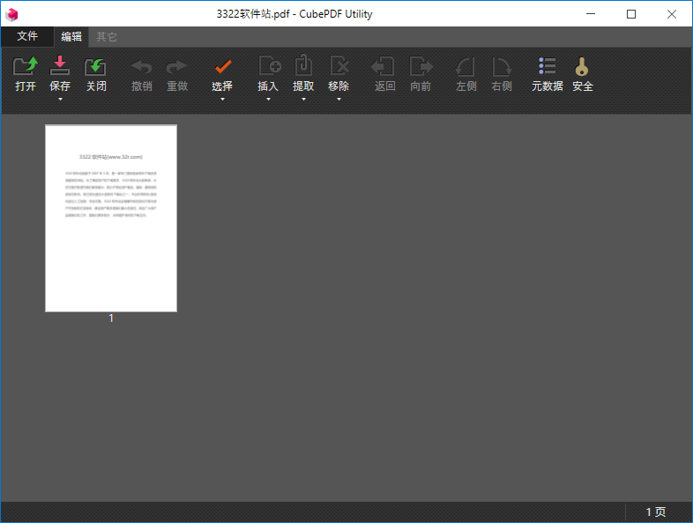
Task: Click the 插入 (Insert) page icon
Action: (269, 66)
